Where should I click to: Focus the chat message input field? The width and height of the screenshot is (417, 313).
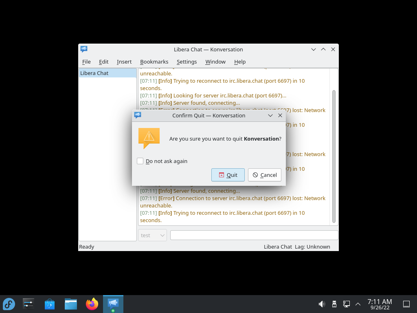[x=254, y=235]
